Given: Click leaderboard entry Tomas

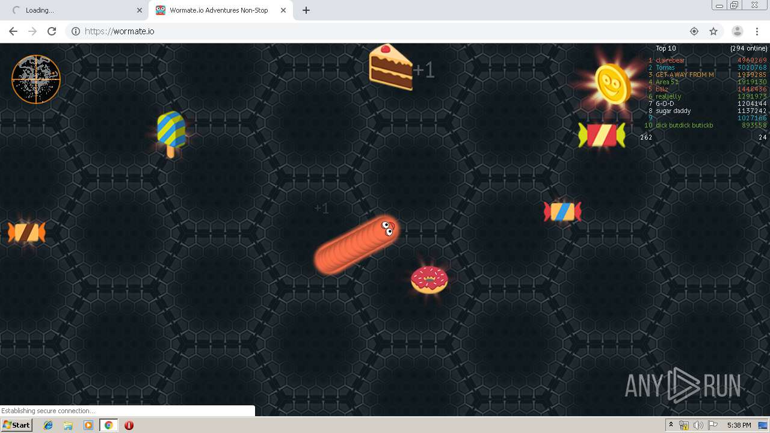Looking at the screenshot, I should tap(665, 67).
